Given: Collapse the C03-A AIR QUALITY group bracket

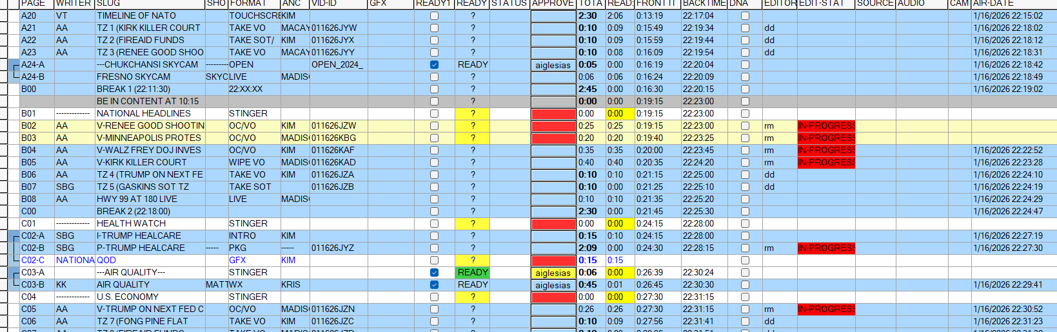Looking at the screenshot, I should (x=15, y=273).
